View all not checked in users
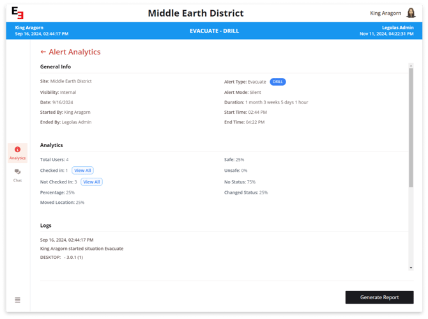This screenshot has width=428, height=319. [91, 182]
